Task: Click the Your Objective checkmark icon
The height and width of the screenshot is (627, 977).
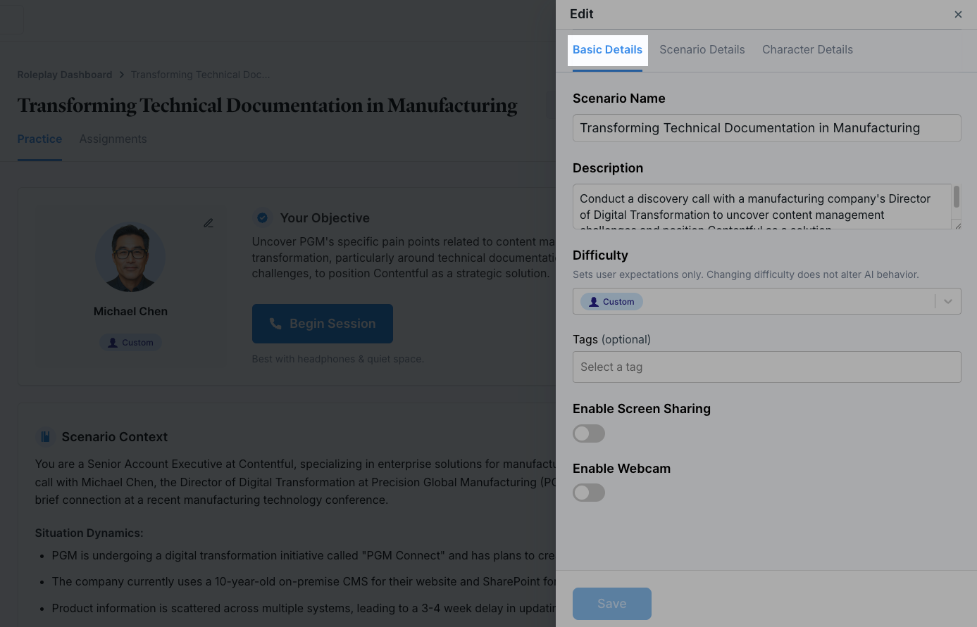Action: click(x=262, y=218)
